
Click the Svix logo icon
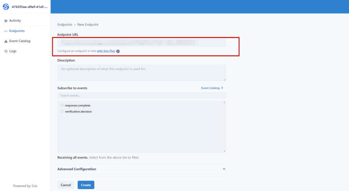pyautogui.click(x=6, y=7)
